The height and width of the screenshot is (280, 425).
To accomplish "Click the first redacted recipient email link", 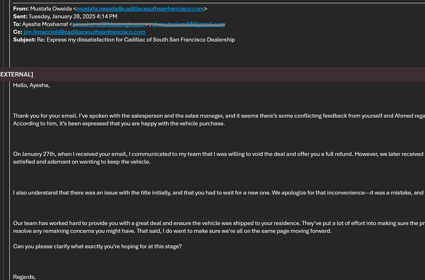I will point(109,24).
